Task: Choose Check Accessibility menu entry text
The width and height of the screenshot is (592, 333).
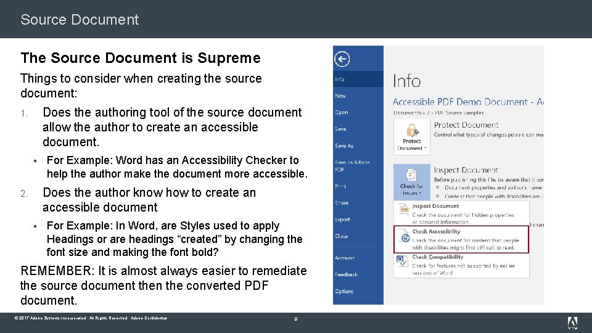Action: tap(436, 231)
